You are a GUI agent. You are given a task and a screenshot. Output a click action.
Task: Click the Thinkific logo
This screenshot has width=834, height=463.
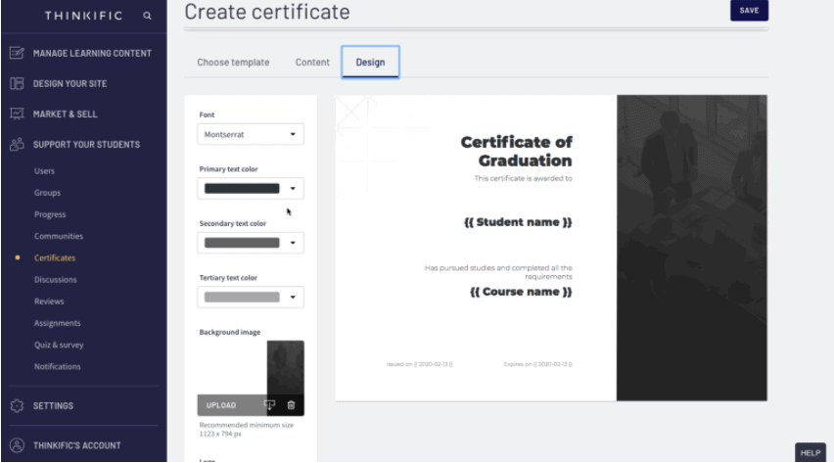pyautogui.click(x=83, y=16)
